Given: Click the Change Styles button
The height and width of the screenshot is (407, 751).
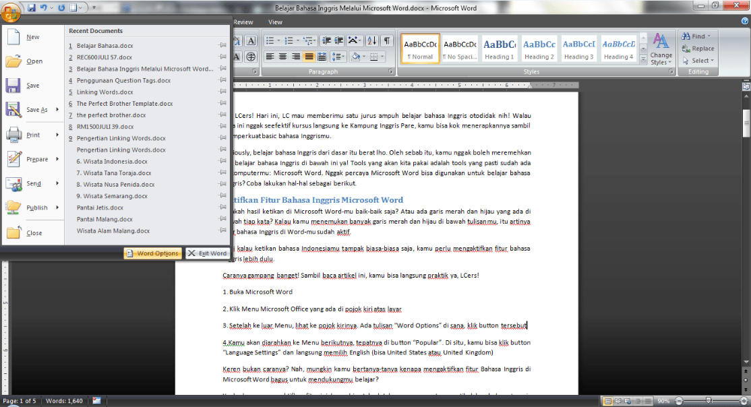Looking at the screenshot, I should pos(661,49).
